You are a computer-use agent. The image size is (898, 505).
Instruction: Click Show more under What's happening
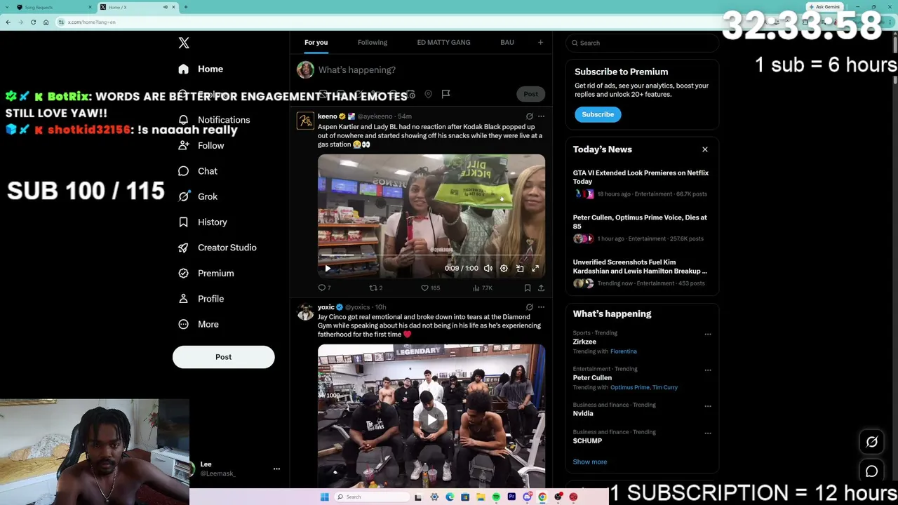[x=590, y=462]
